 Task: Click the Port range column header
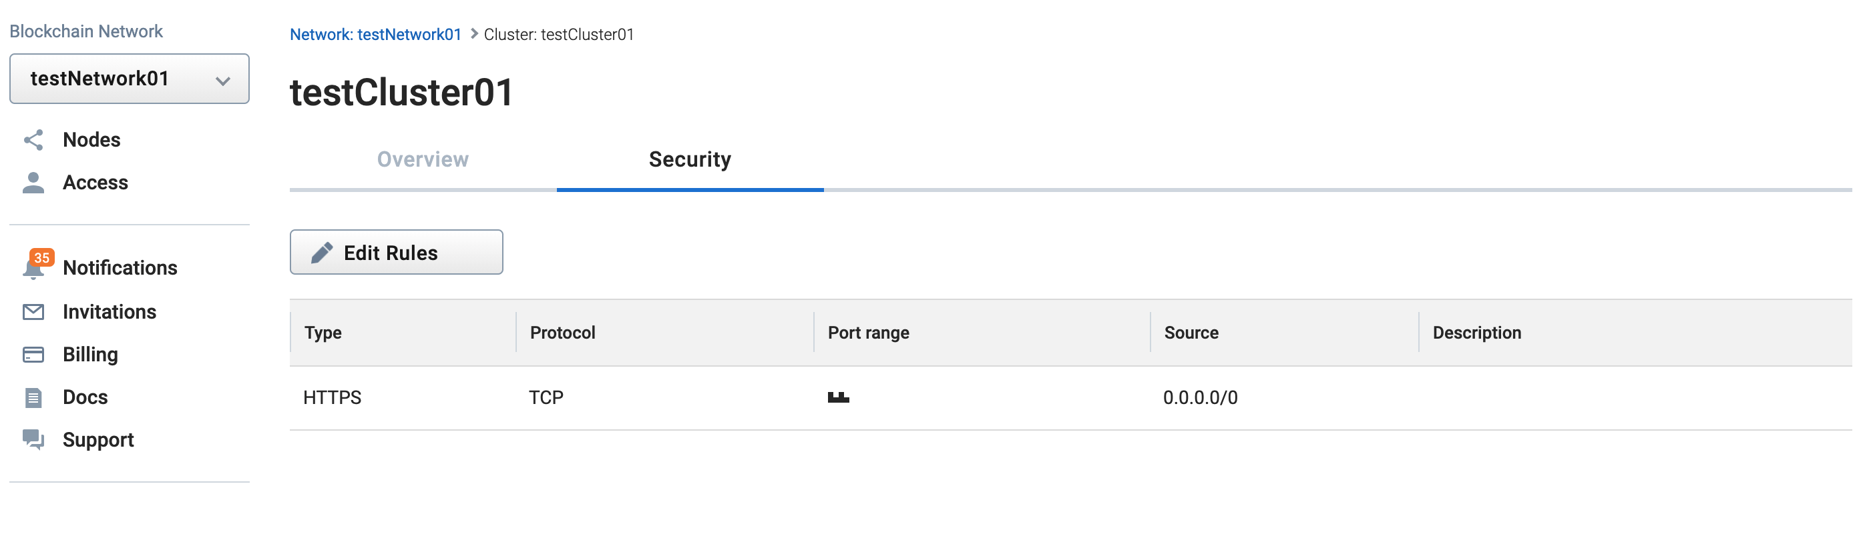point(868,332)
